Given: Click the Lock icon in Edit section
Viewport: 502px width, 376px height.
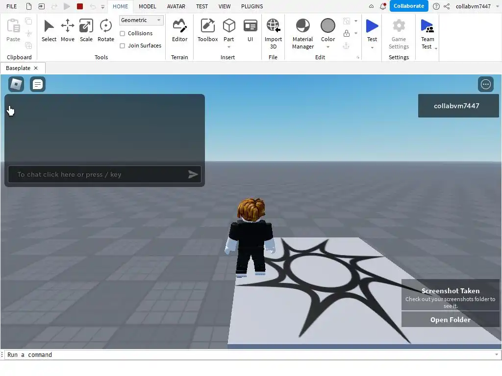Looking at the screenshot, I should pos(347,33).
